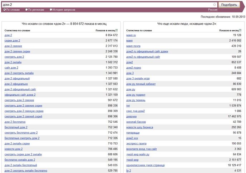The height and width of the screenshot is (173, 246).
Task: Open the help icon beside right Показов в месяц
Action: tap(240, 30)
